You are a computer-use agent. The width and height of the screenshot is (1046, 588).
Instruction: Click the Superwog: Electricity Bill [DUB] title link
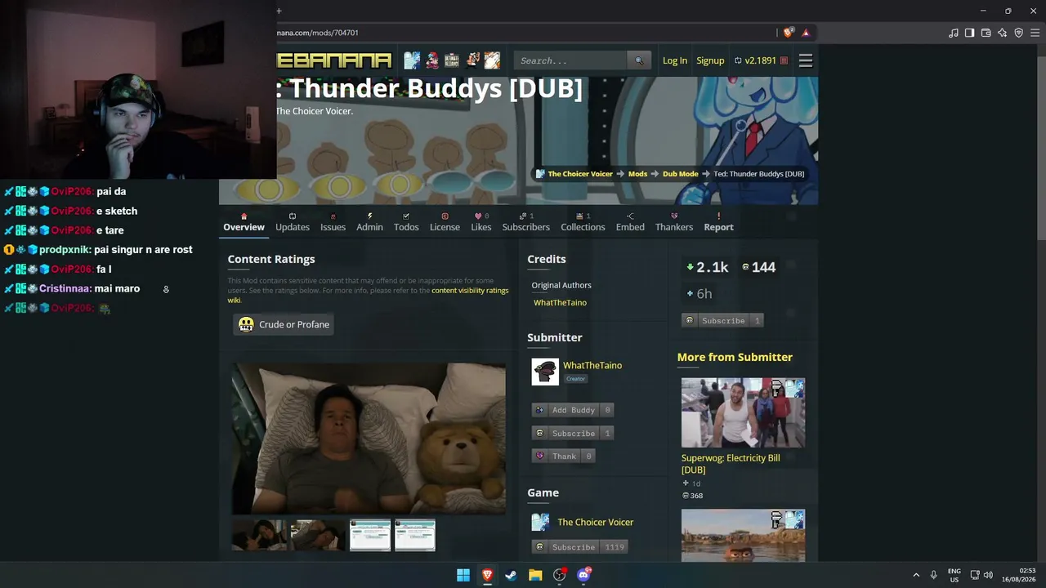(x=731, y=464)
